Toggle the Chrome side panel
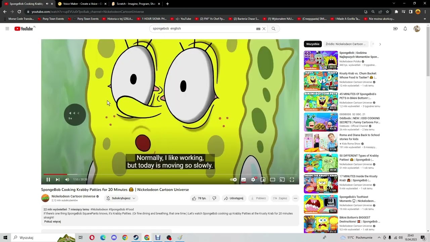This screenshot has height=242, width=430. click(x=411, y=12)
